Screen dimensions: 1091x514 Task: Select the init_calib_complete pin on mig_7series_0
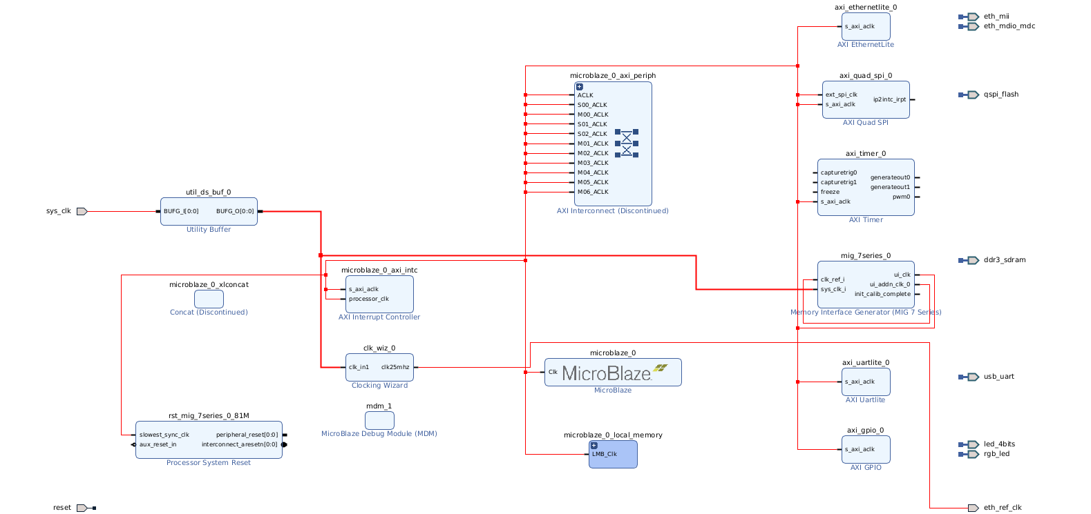click(x=883, y=295)
